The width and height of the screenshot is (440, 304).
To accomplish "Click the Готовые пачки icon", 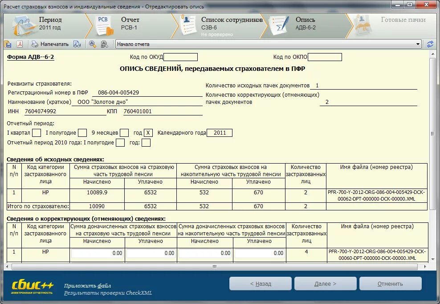I will click(x=363, y=25).
